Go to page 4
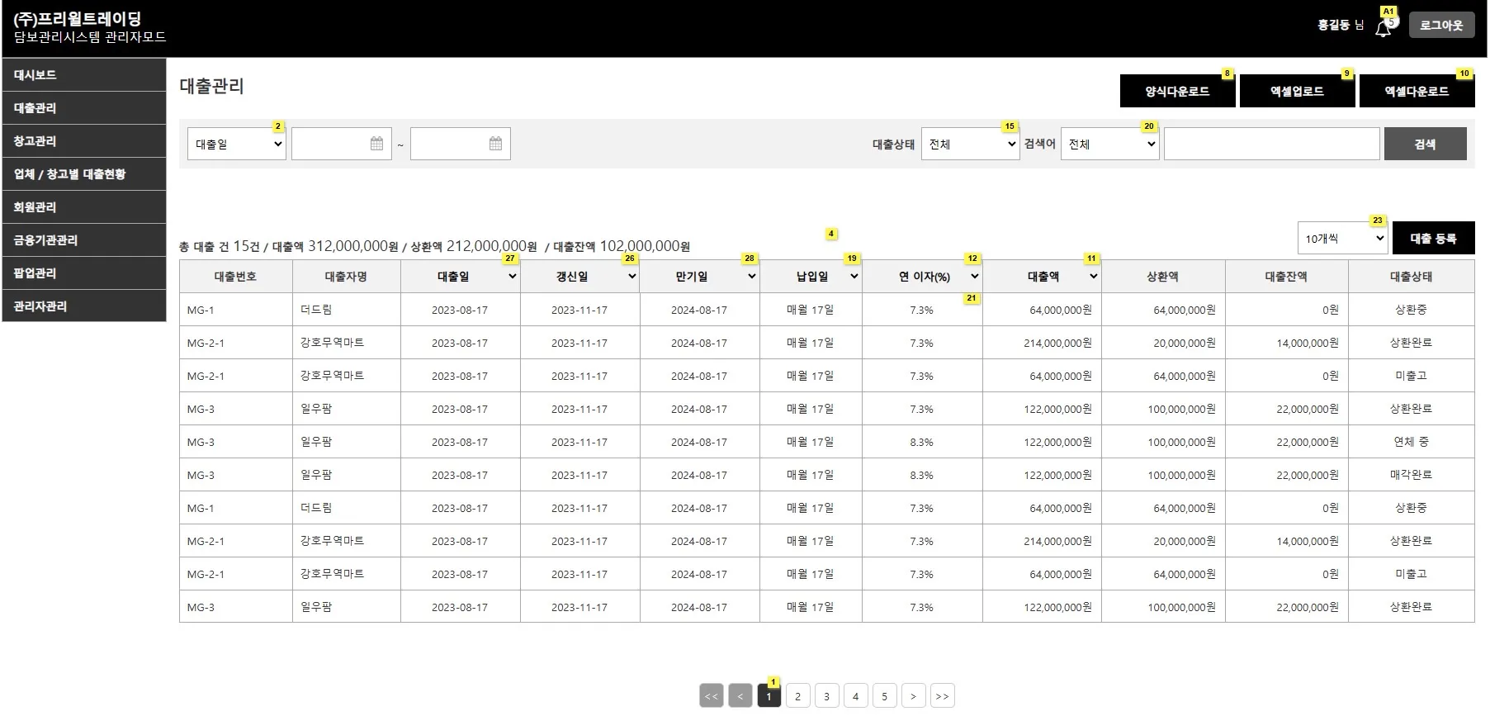1490x716 pixels. 855,696
